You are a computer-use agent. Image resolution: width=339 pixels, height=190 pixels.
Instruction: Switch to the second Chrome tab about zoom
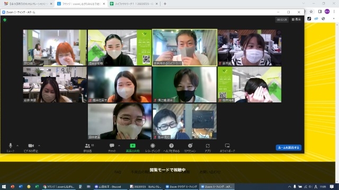[x=80, y=4]
